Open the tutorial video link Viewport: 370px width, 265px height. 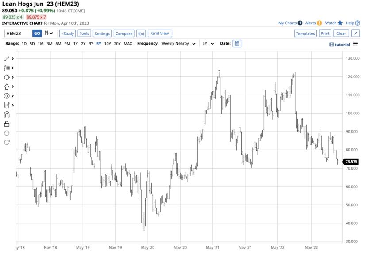coord(339,45)
